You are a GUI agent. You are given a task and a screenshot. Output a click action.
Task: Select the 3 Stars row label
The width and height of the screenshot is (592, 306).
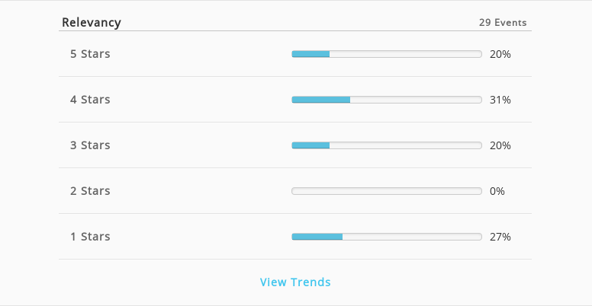click(90, 145)
